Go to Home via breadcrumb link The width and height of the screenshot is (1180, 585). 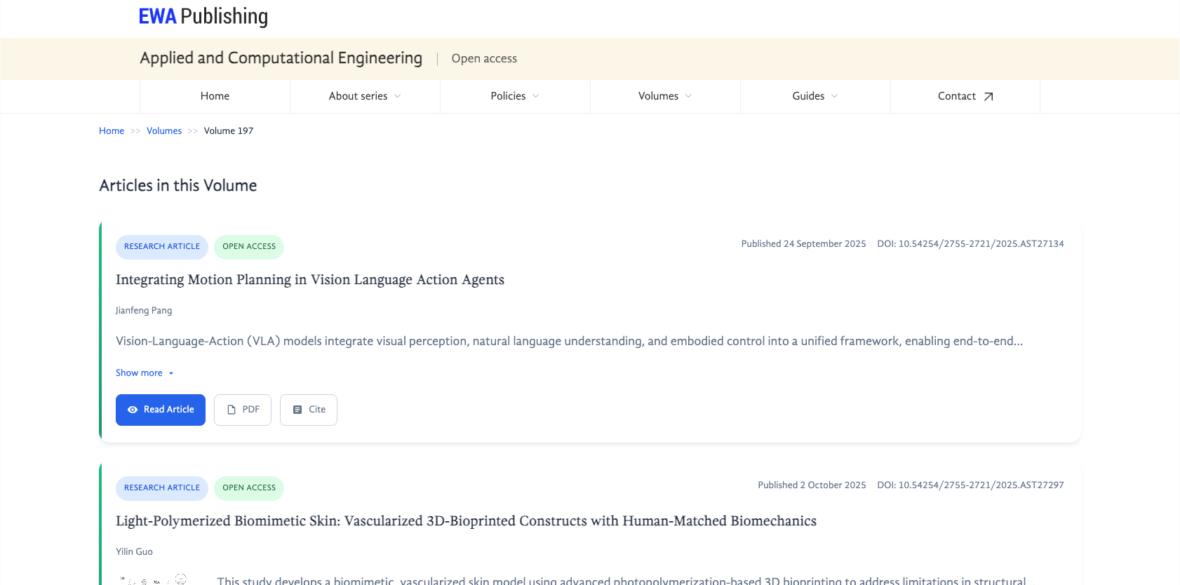pos(112,131)
